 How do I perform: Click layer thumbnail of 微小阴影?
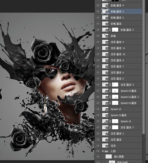point(109,157)
